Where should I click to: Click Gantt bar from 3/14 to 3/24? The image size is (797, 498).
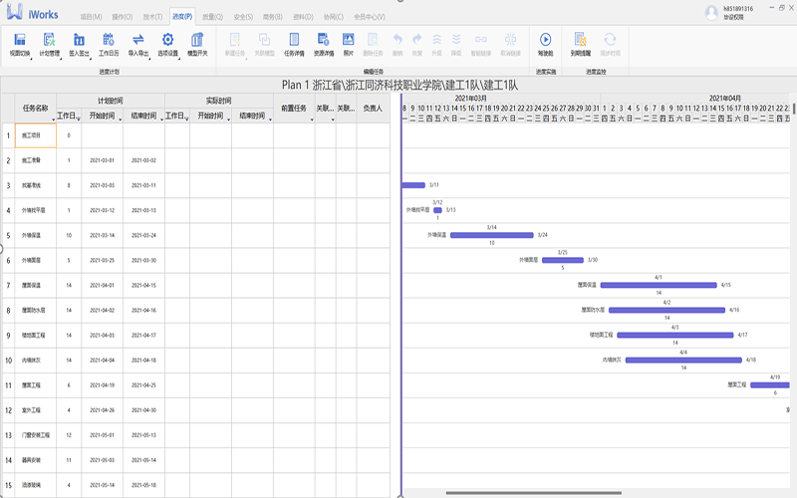click(x=491, y=235)
